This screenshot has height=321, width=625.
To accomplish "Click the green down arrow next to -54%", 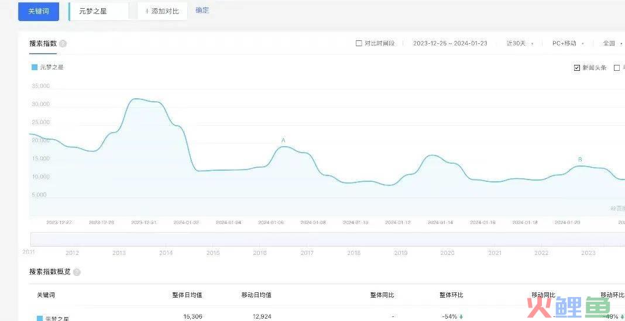I will click(461, 317).
